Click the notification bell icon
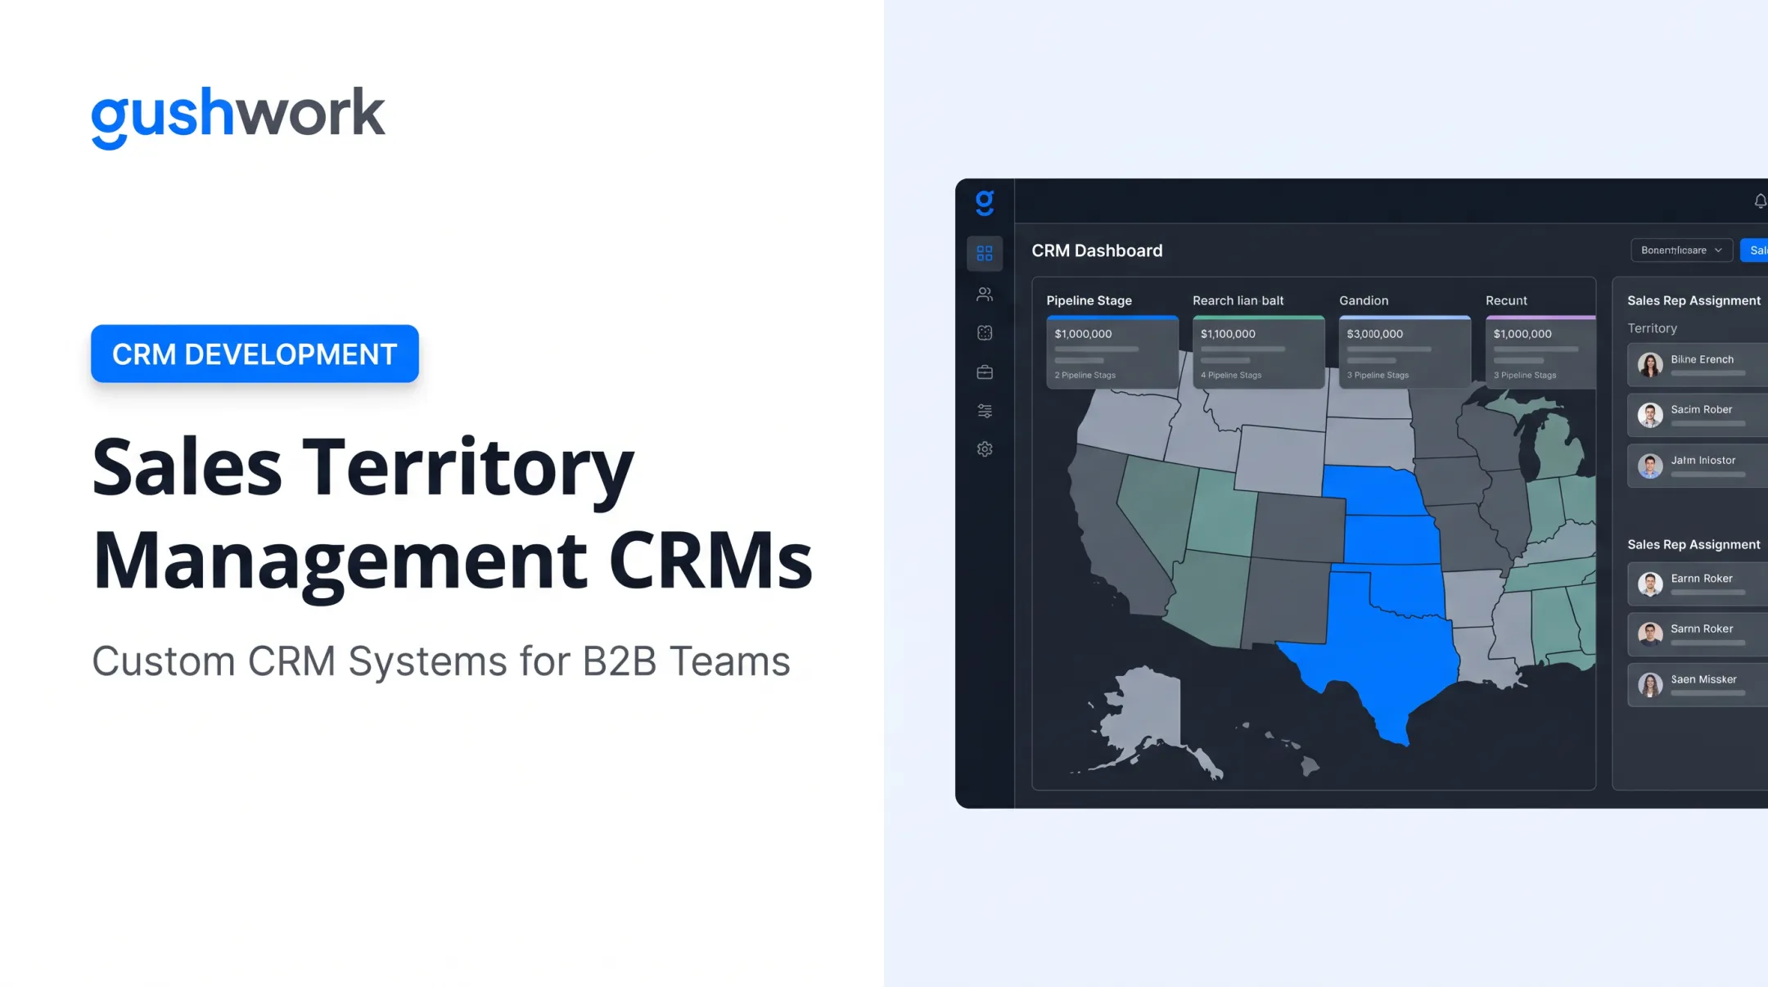1768x987 pixels. click(x=1760, y=201)
